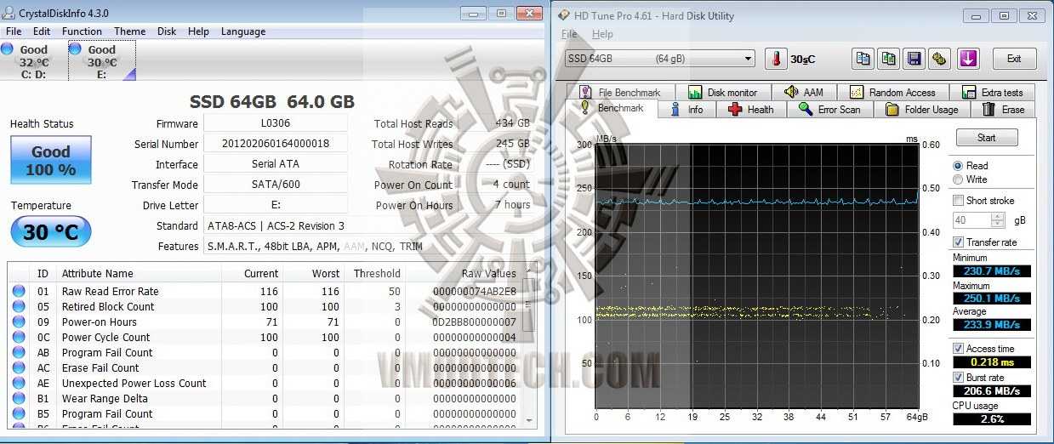Click the Average 233.9 MB/s value
The width and height of the screenshot is (1054, 444).
(x=992, y=325)
